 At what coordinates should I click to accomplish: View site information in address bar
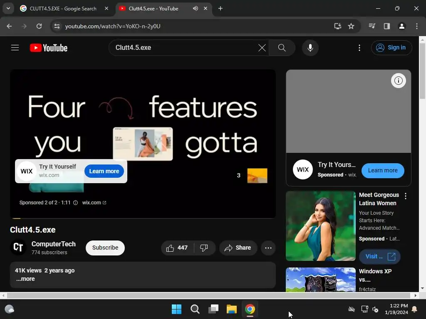[x=57, y=26]
